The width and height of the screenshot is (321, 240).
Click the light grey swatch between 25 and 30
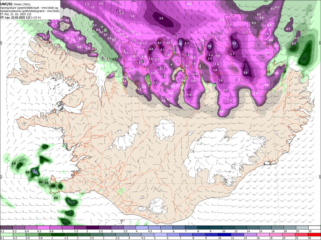[x=302, y=227]
